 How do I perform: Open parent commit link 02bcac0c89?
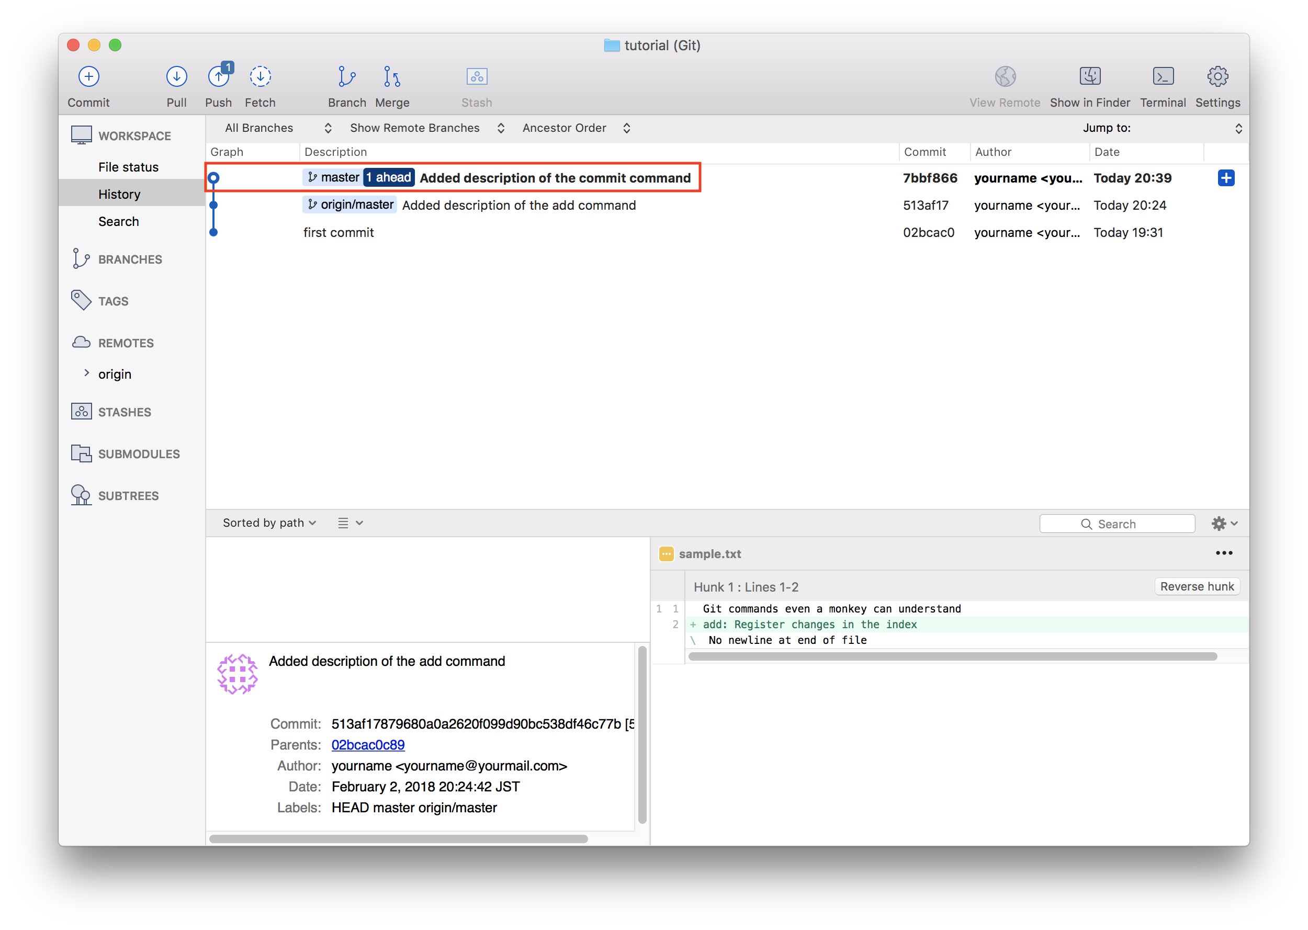368,745
